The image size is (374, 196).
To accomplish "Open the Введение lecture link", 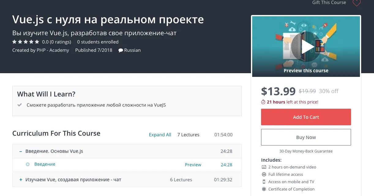I will (45, 164).
